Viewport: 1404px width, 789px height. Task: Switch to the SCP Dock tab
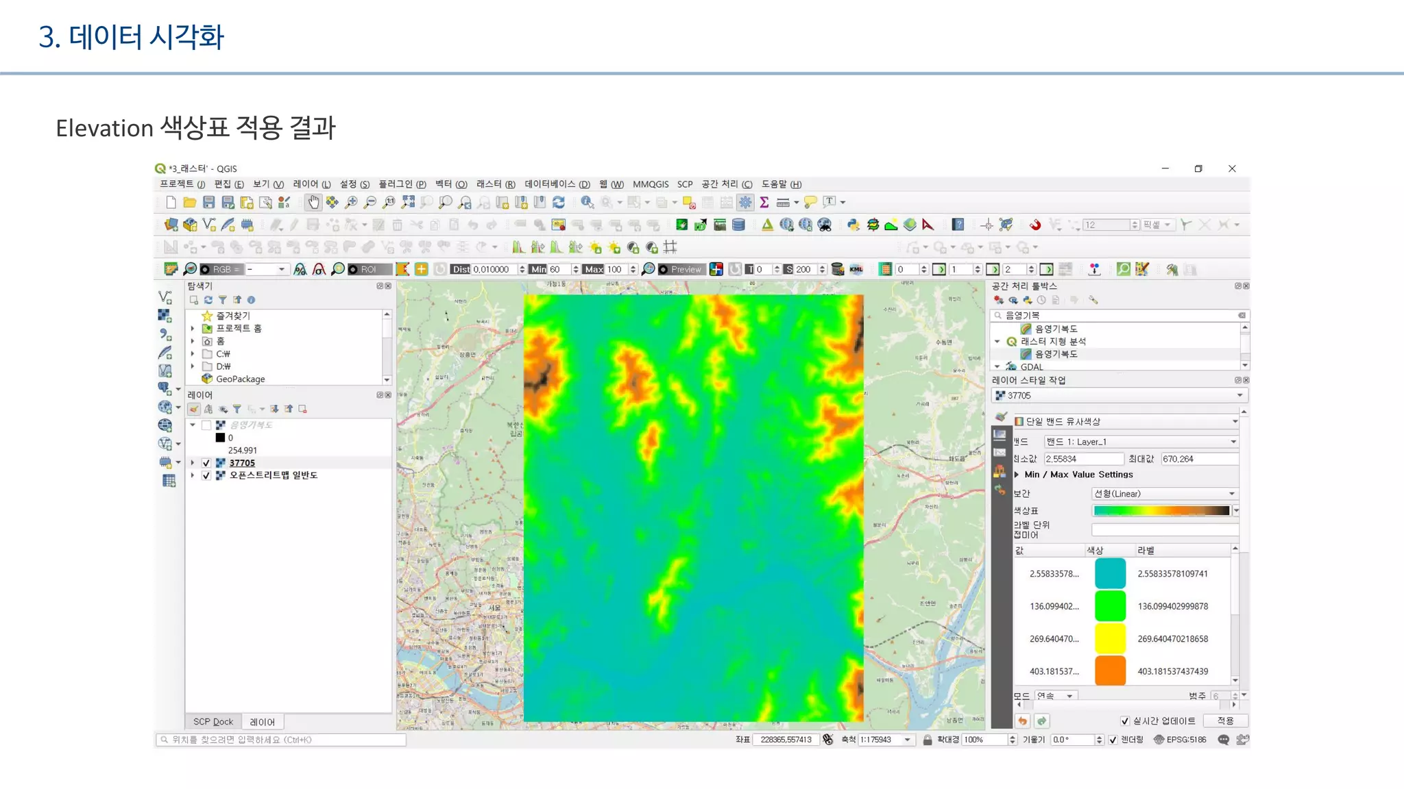(x=213, y=722)
